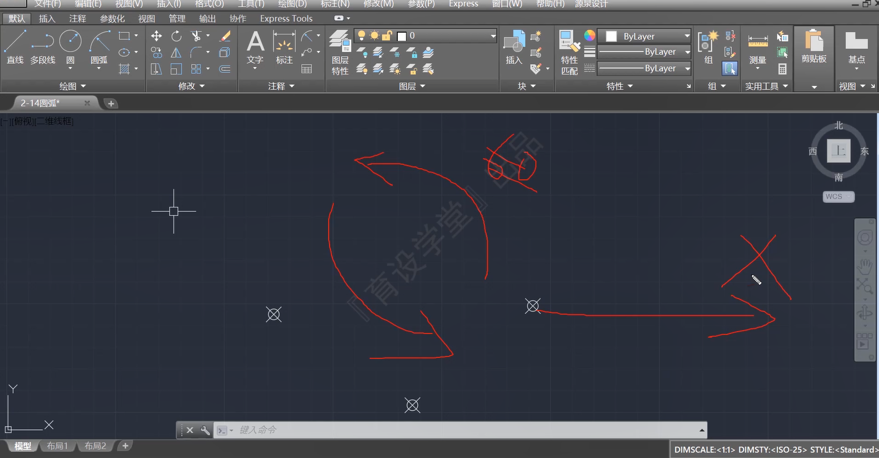Open the object color wheel icon

coord(590,36)
